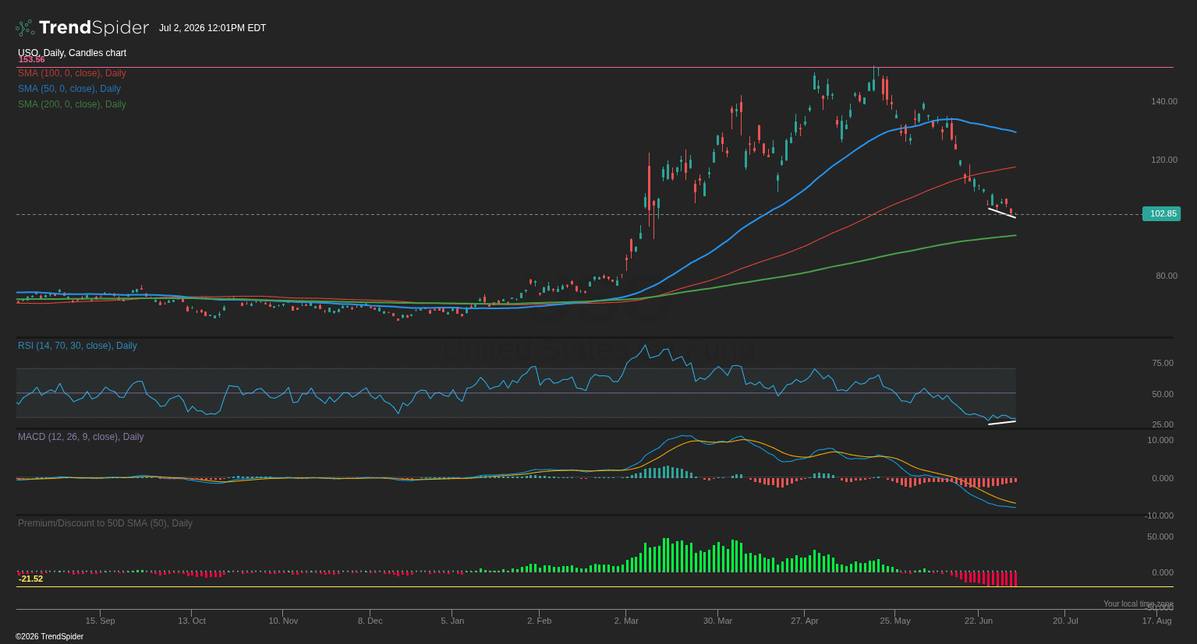Click the 25. May date on time axis

895,621
